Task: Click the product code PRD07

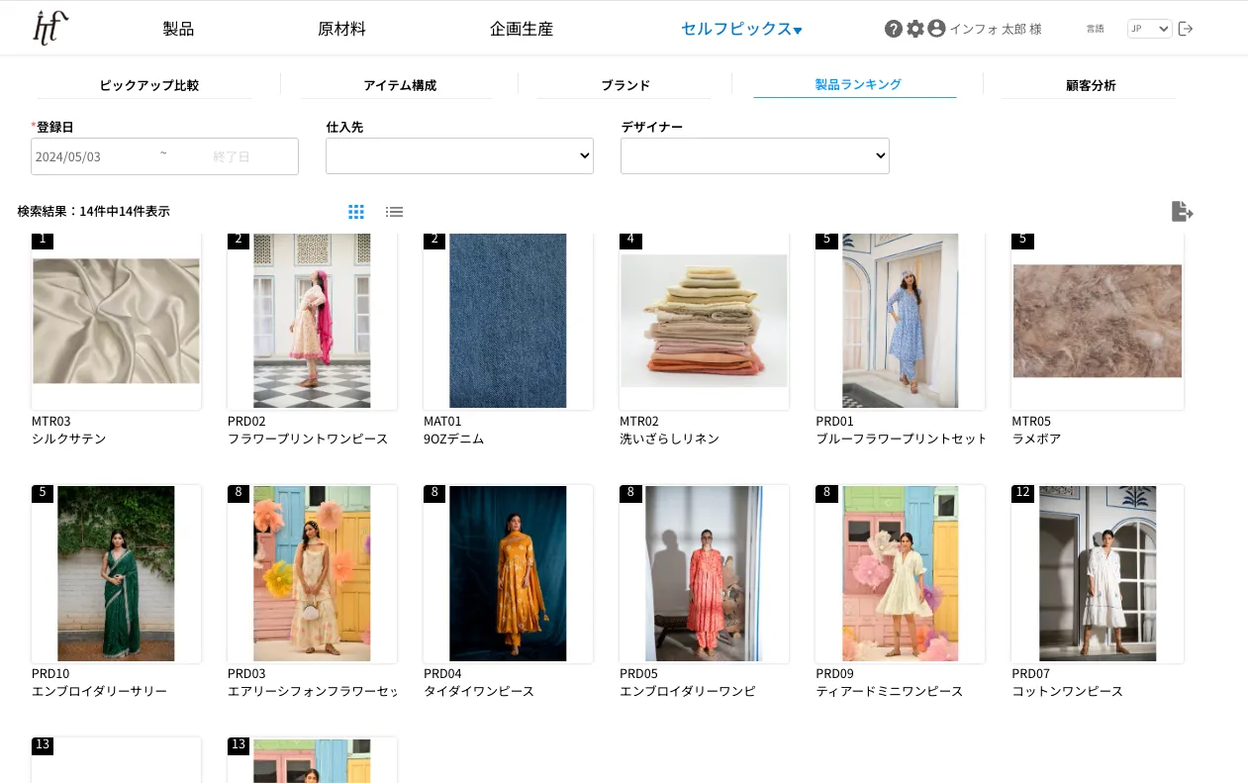Action: (x=1030, y=673)
